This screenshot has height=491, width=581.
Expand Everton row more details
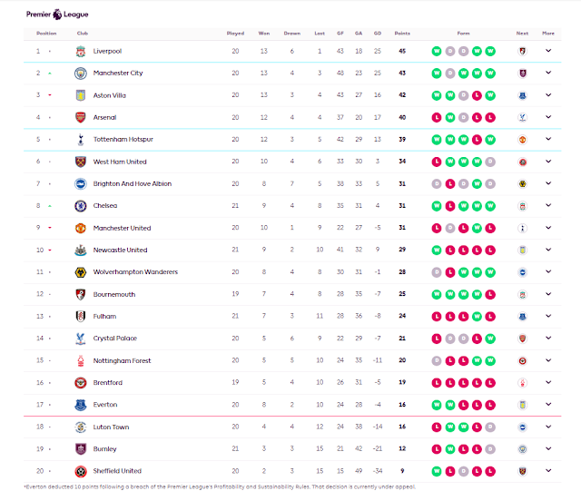click(x=548, y=404)
